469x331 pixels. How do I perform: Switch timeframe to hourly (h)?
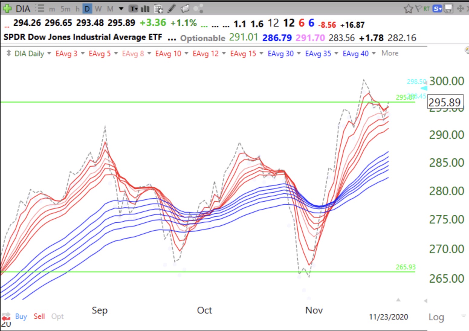click(77, 9)
